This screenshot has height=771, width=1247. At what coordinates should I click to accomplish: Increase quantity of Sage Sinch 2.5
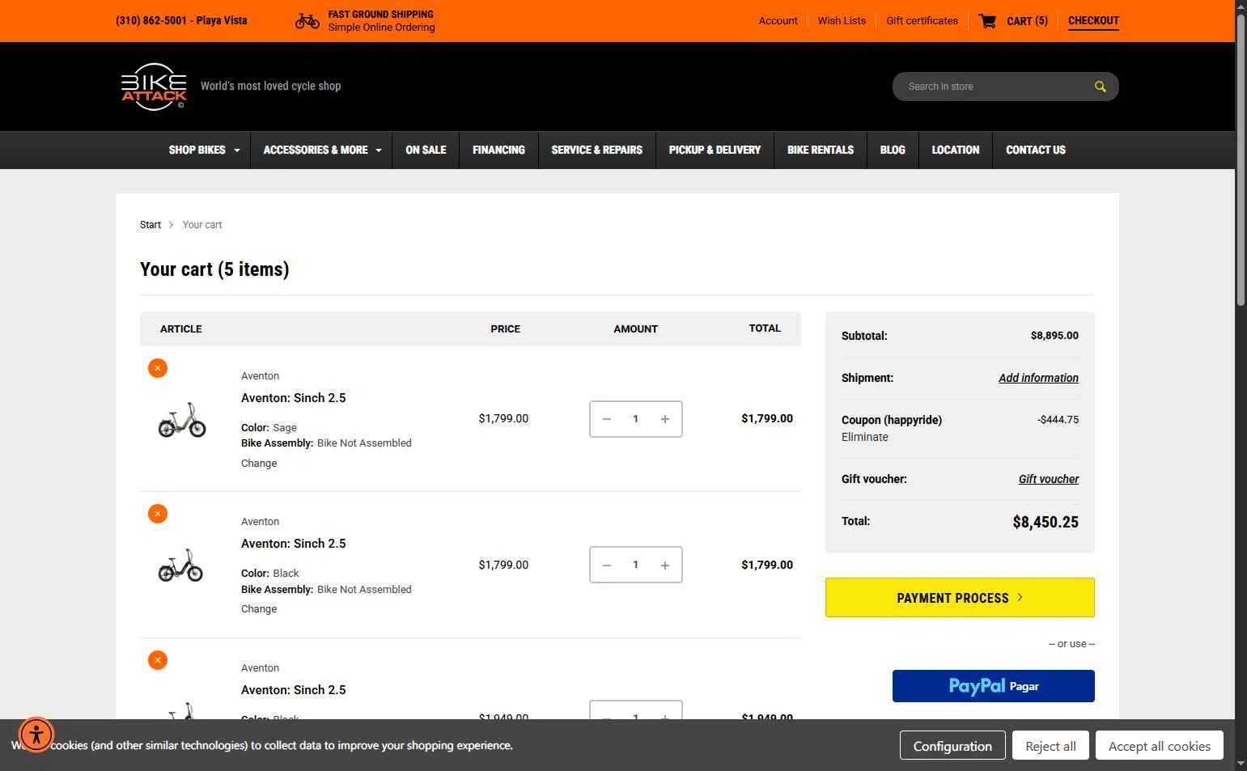tap(665, 419)
